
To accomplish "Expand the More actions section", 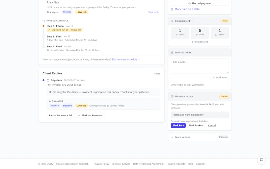I will (200, 137).
